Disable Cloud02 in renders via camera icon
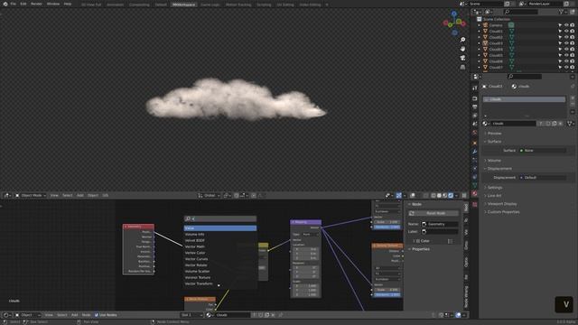 point(573,37)
